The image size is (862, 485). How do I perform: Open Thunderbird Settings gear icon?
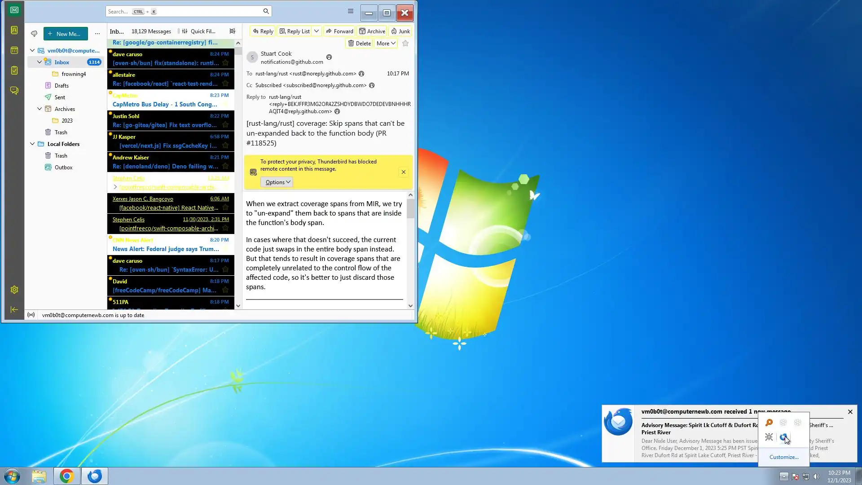click(14, 290)
